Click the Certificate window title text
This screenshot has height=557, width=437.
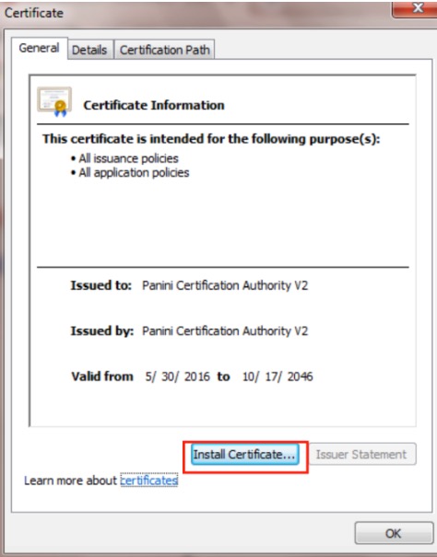[x=34, y=13]
